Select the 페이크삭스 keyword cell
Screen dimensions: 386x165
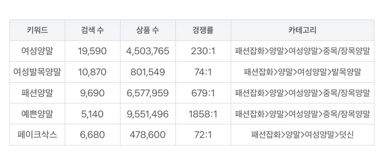coord(37,135)
